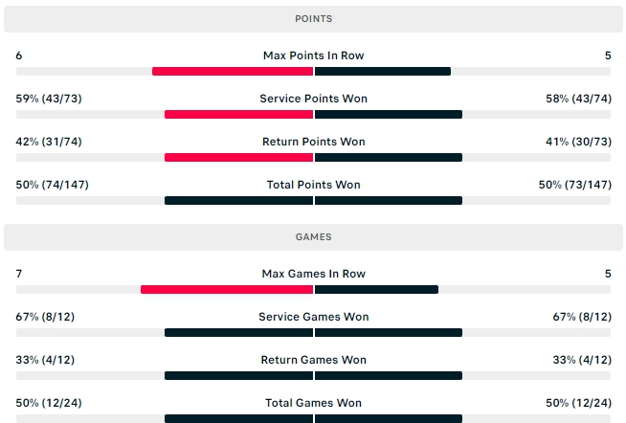The width and height of the screenshot is (626, 423).
Task: Click the red Max Games In Row bar
Action: 227,290
